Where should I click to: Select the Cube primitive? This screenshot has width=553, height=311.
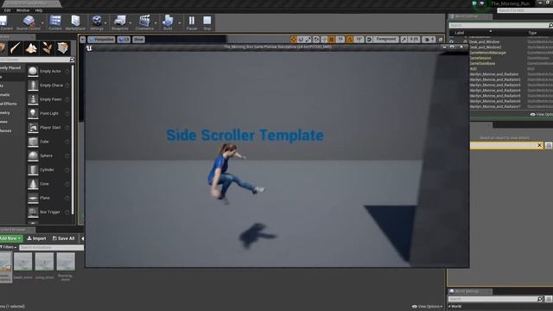click(x=48, y=142)
